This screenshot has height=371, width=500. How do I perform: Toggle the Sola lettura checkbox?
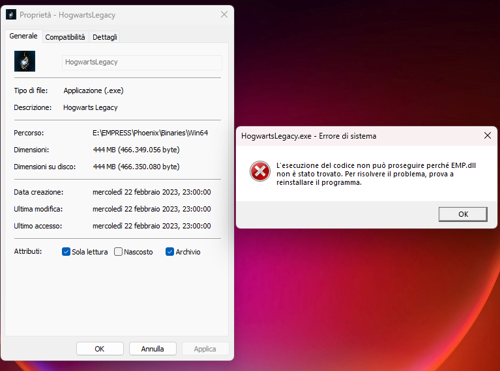click(66, 252)
